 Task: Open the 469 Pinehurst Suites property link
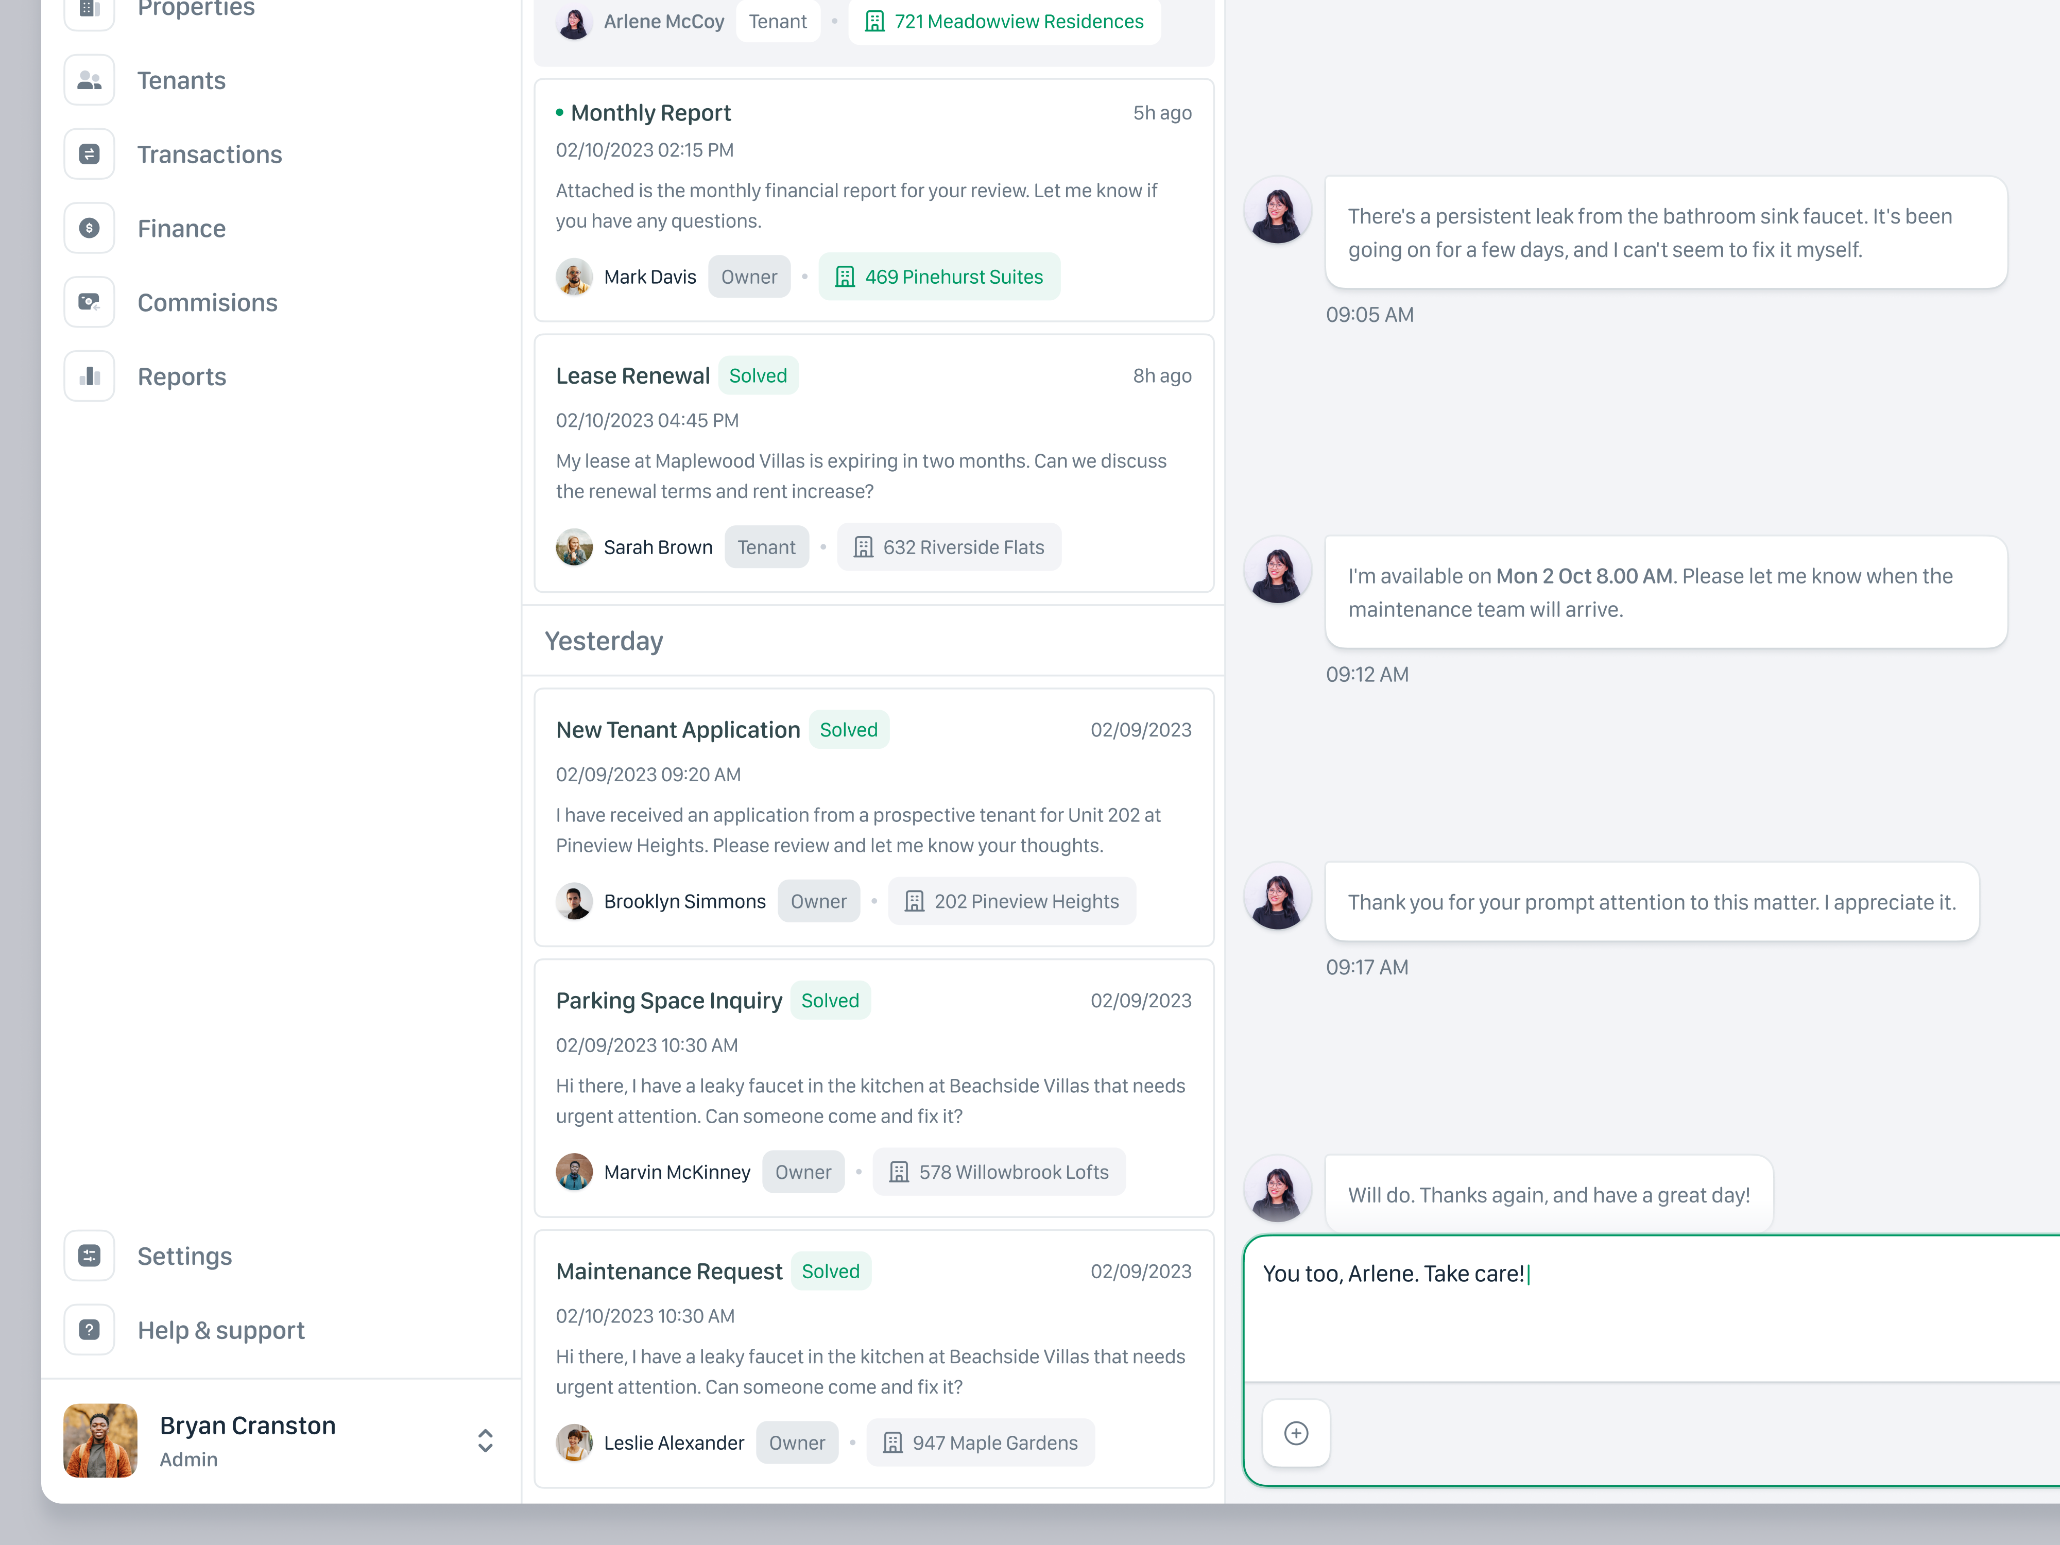click(x=939, y=277)
